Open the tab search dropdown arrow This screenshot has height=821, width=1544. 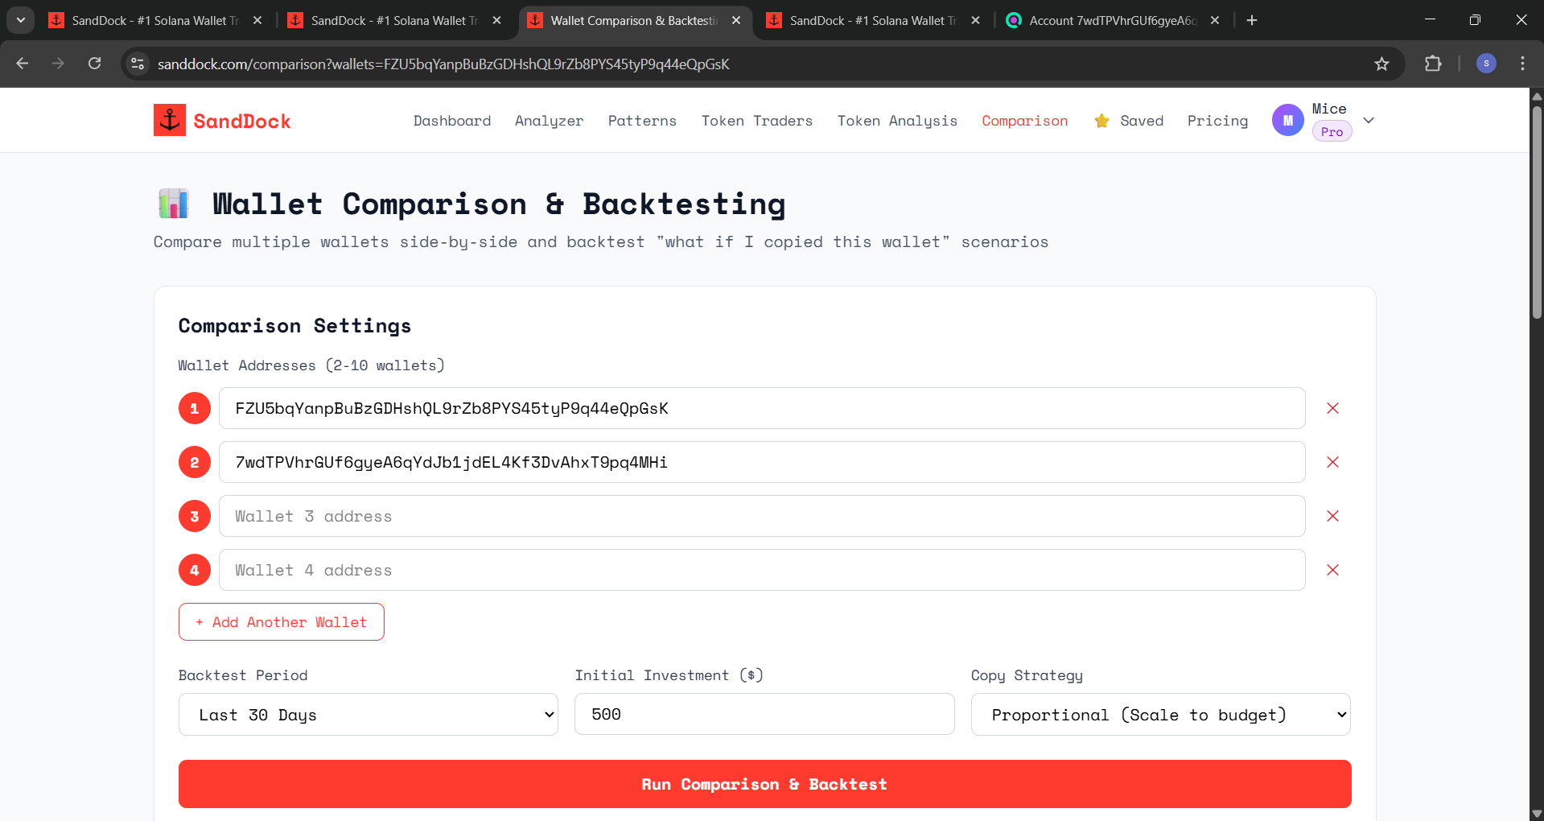click(20, 20)
